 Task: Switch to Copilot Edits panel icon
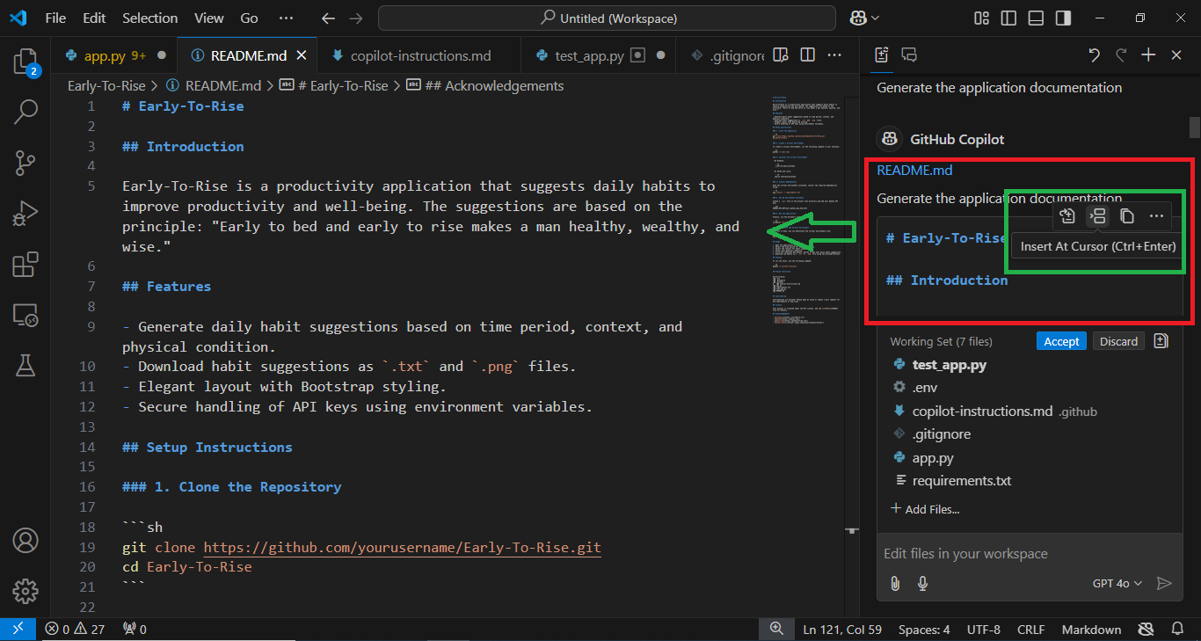[882, 55]
